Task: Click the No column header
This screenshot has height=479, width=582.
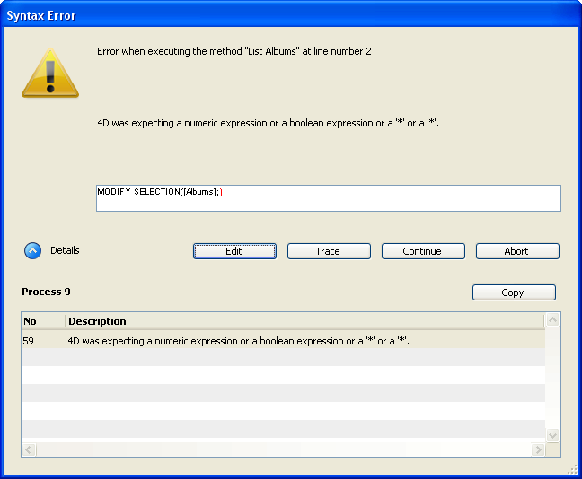Action: pos(42,321)
